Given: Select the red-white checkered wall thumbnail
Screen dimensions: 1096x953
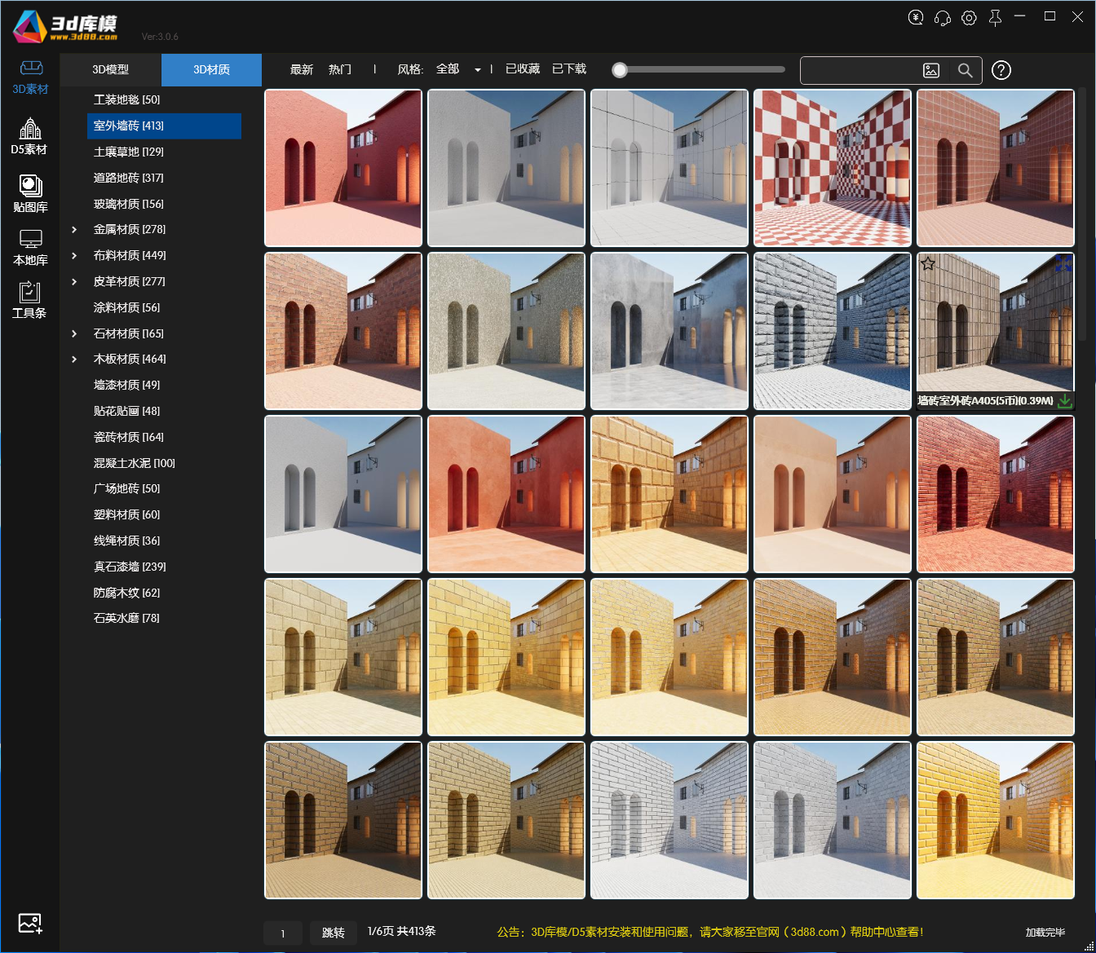Looking at the screenshot, I should (833, 168).
